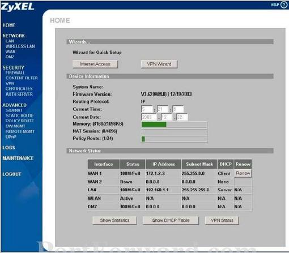Open the SECURITY section
Viewport: 289px width, 253px height.
pyautogui.click(x=13, y=67)
